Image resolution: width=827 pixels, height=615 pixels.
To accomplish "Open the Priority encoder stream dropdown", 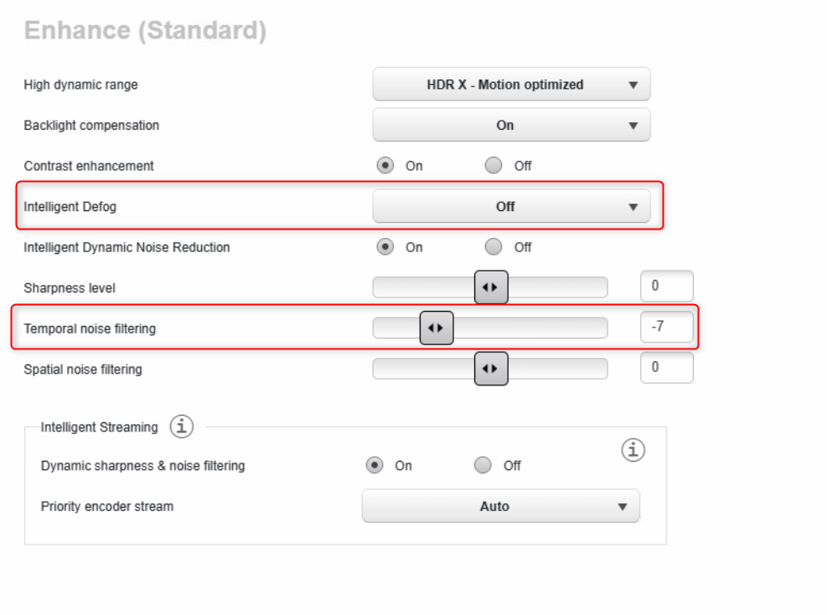I will pos(500,506).
